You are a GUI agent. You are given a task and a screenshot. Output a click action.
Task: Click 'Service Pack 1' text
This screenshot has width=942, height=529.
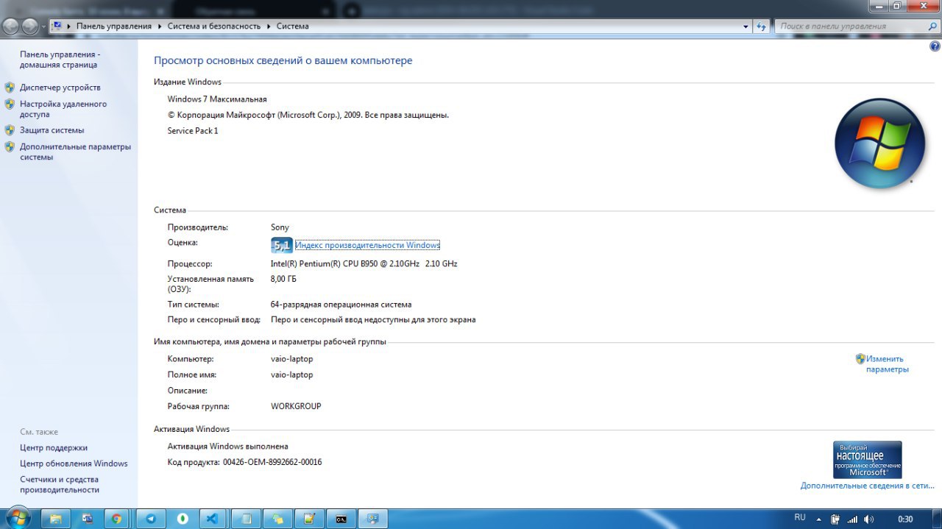coord(193,131)
